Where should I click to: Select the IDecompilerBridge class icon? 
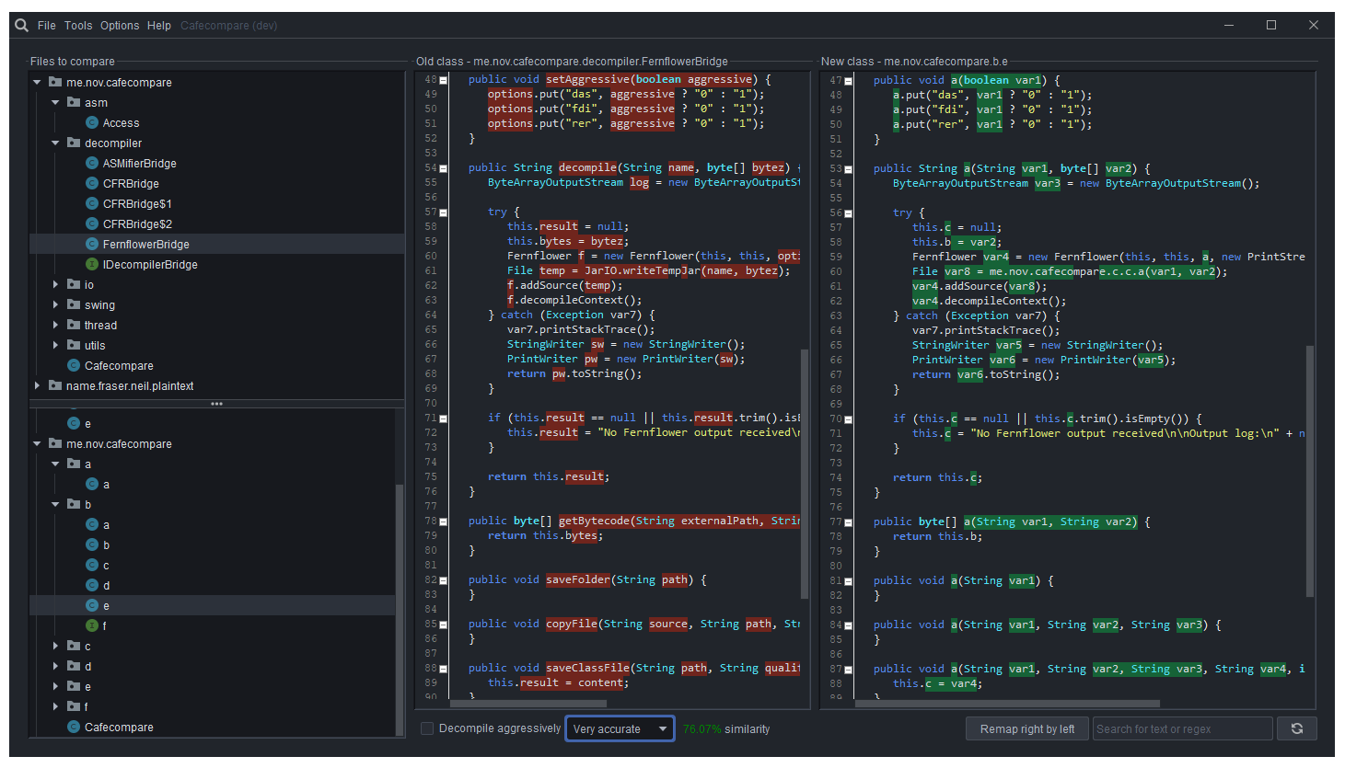[x=91, y=264]
